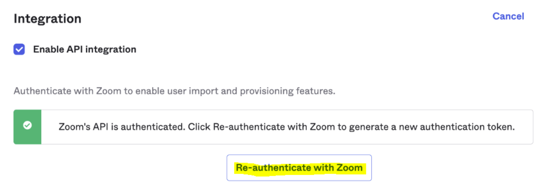
Task: Click the highlighted Re-authenticate button label
Action: click(x=299, y=168)
